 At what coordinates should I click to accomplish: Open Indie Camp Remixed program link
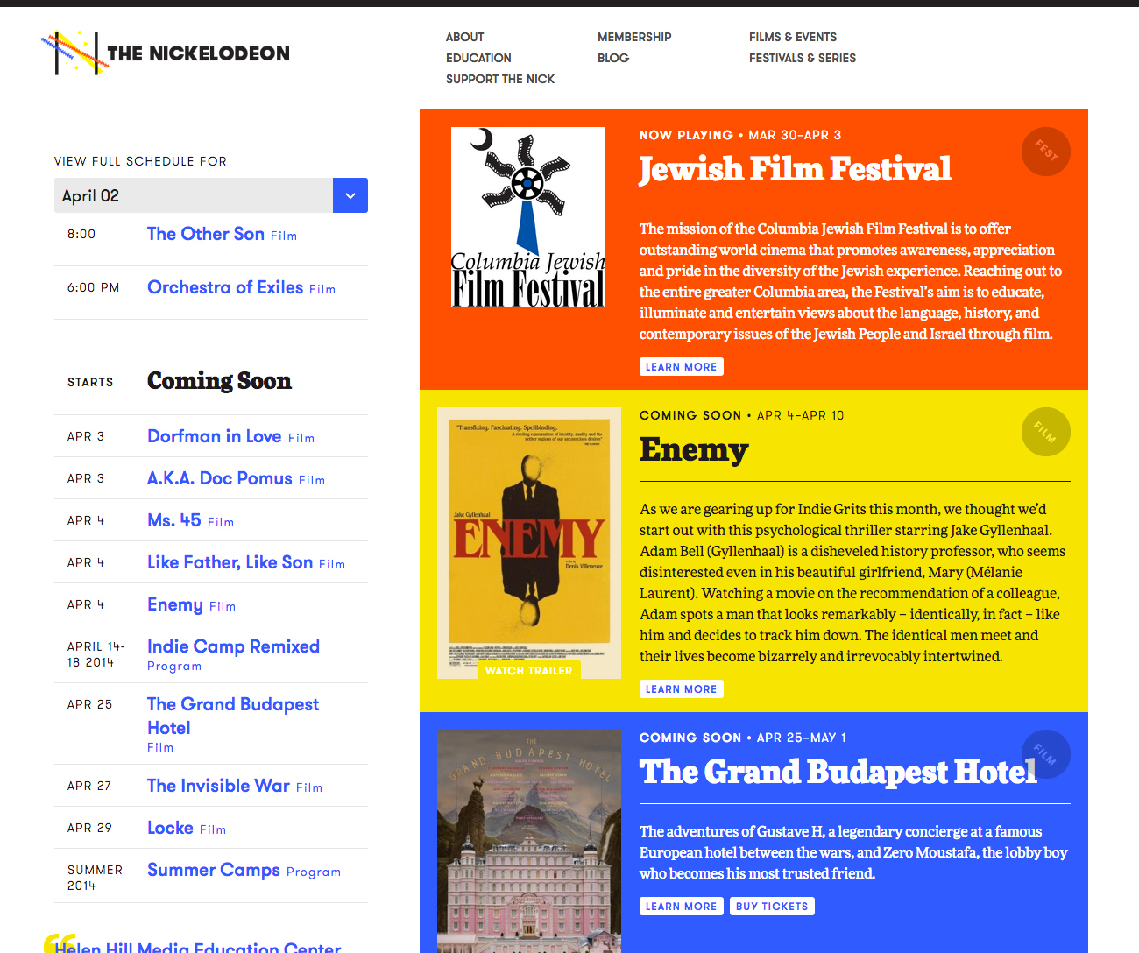coord(233,646)
